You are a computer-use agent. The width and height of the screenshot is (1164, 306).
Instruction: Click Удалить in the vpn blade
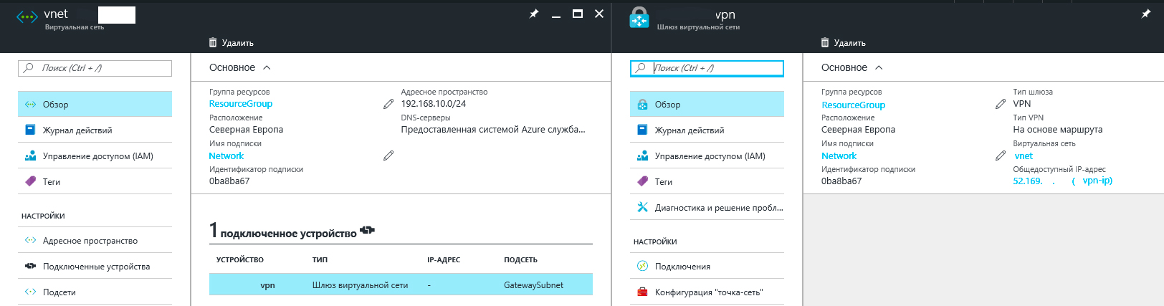tap(843, 43)
